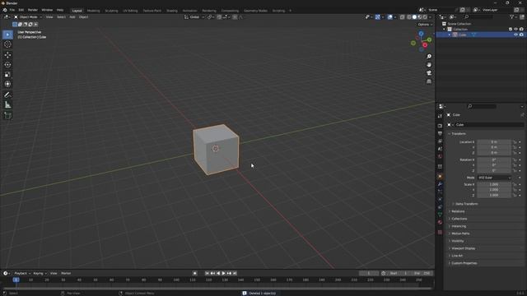Switch to solid viewport shading
Image resolution: width=527 pixels, height=296 pixels.
[x=414, y=17]
